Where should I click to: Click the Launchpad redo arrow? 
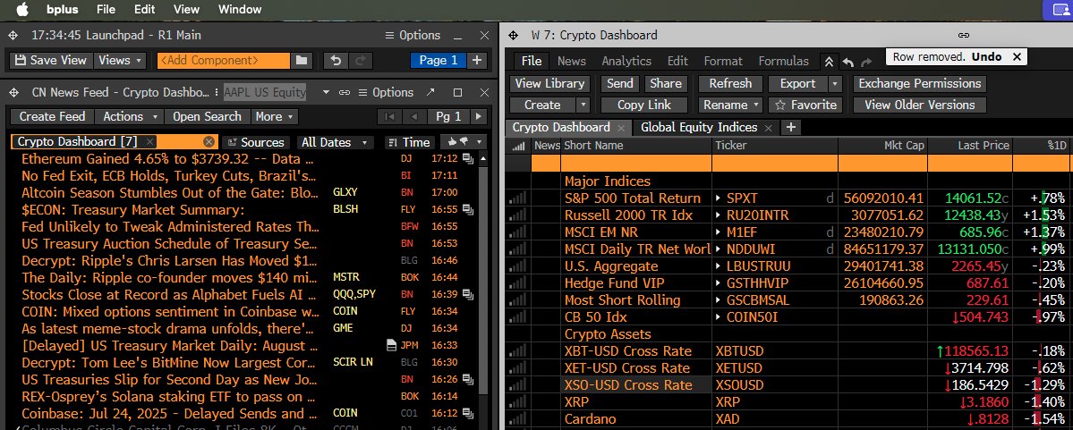[x=361, y=60]
